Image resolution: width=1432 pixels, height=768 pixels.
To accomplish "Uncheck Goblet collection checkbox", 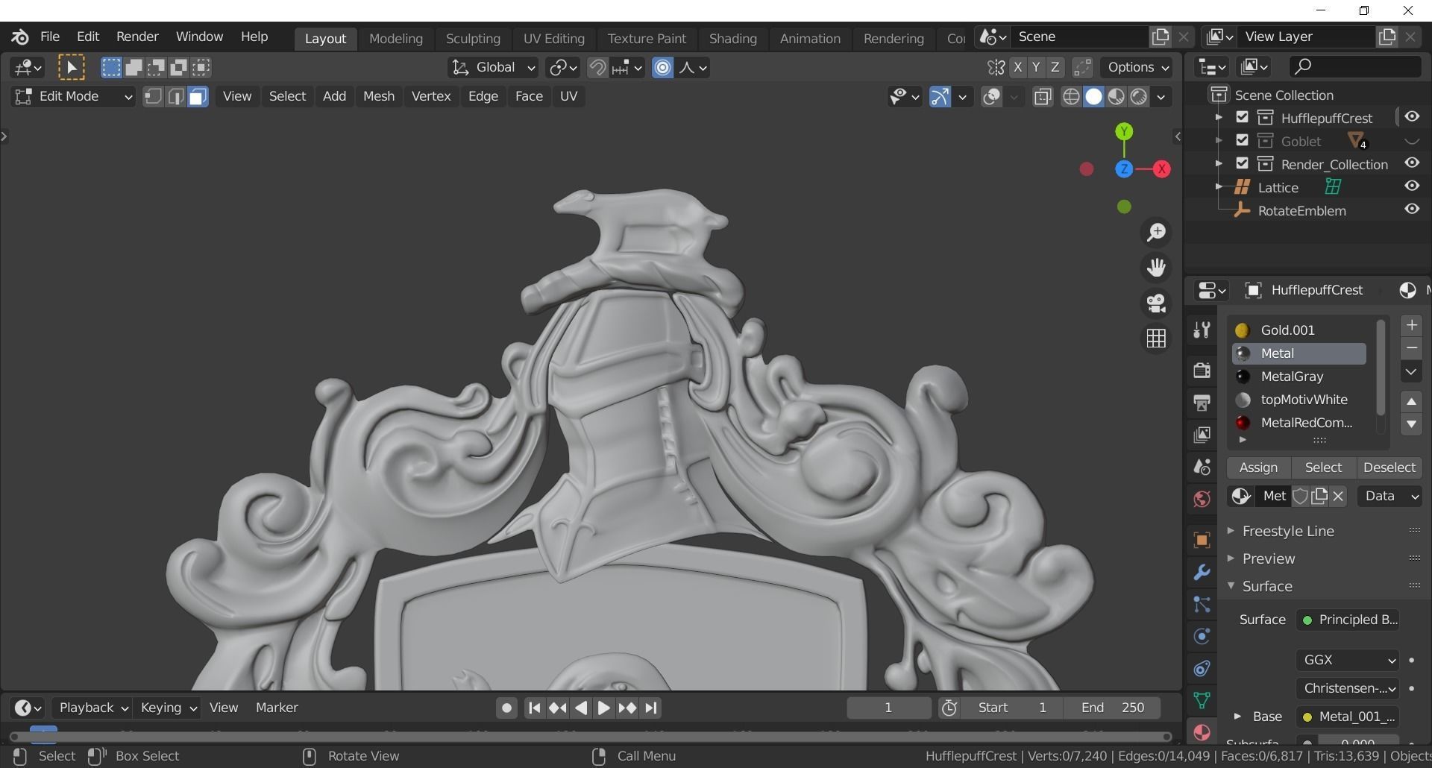I will pos(1242,140).
